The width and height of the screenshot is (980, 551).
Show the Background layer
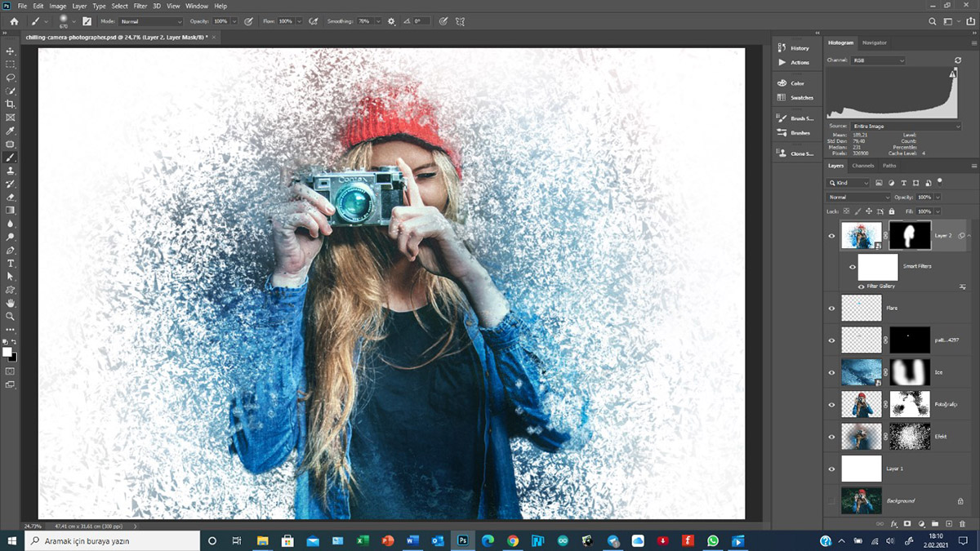point(831,500)
